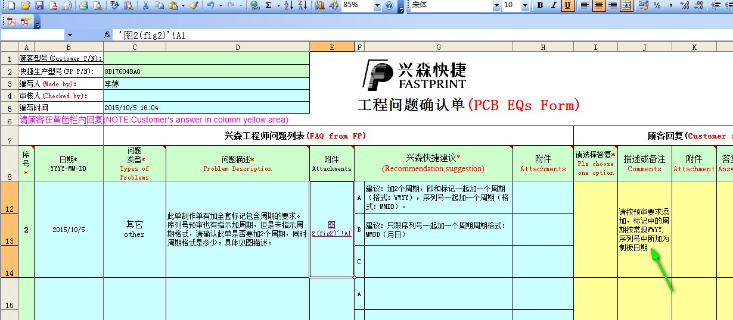733x320 pixels.
Task: Select column G header
Action: pyautogui.click(x=439, y=47)
